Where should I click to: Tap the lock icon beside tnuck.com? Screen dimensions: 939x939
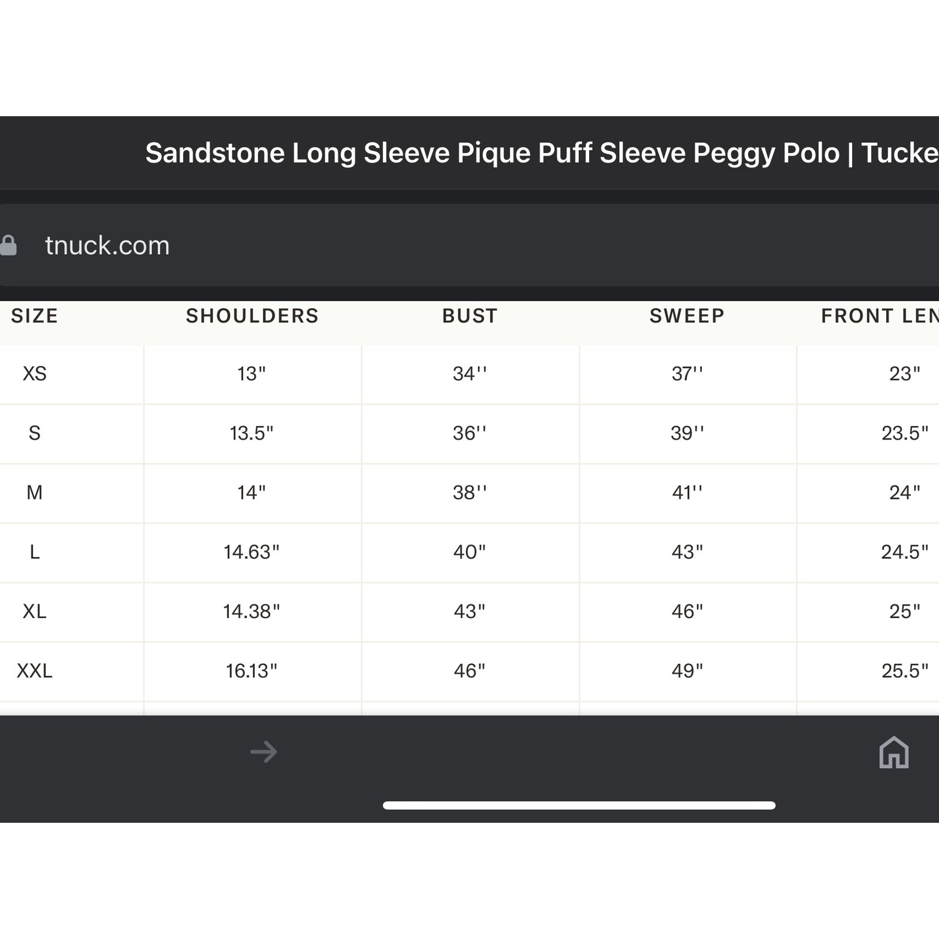pos(8,245)
